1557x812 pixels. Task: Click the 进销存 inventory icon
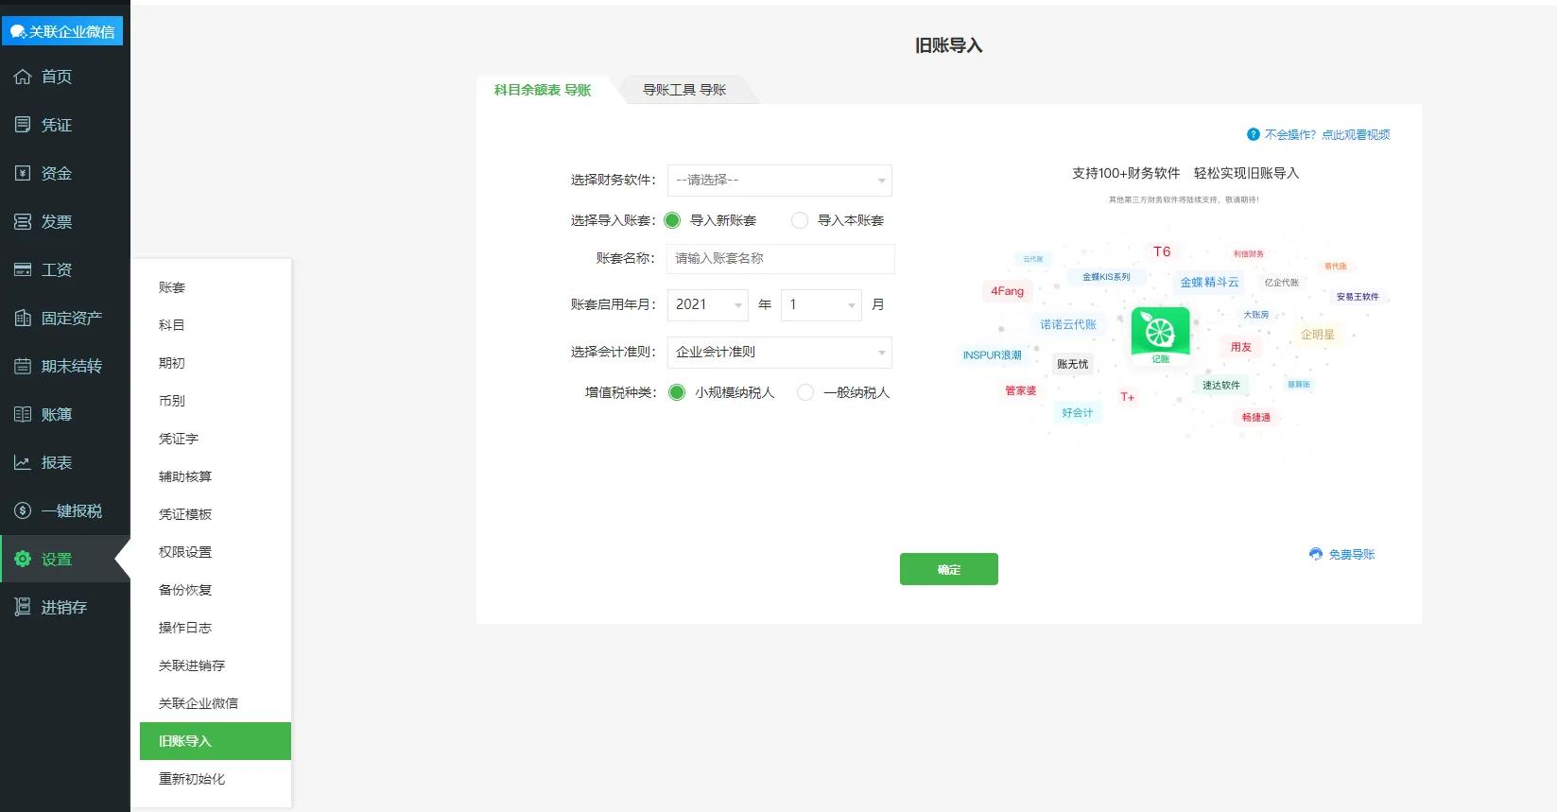(x=23, y=607)
